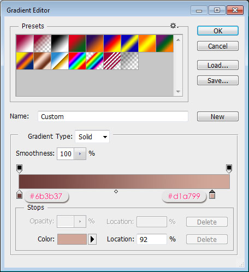Screen dimensions: 249x272
Task: Select the light pink color stop
Action: (212, 194)
